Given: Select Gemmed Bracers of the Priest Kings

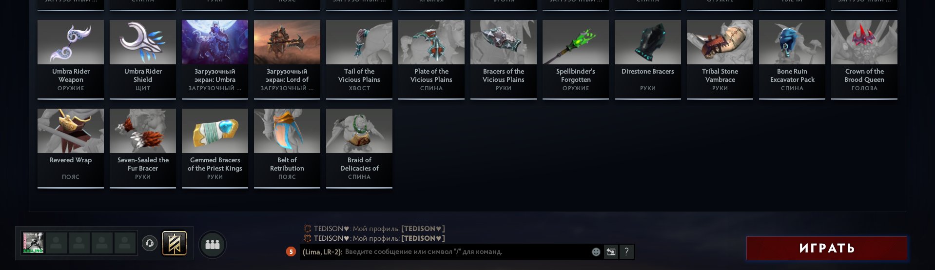Looking at the screenshot, I should pyautogui.click(x=215, y=148).
